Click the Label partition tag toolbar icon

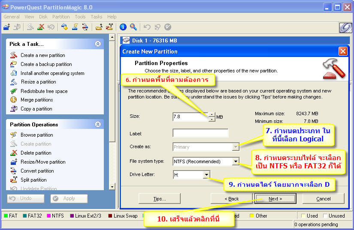pyautogui.click(x=64, y=27)
